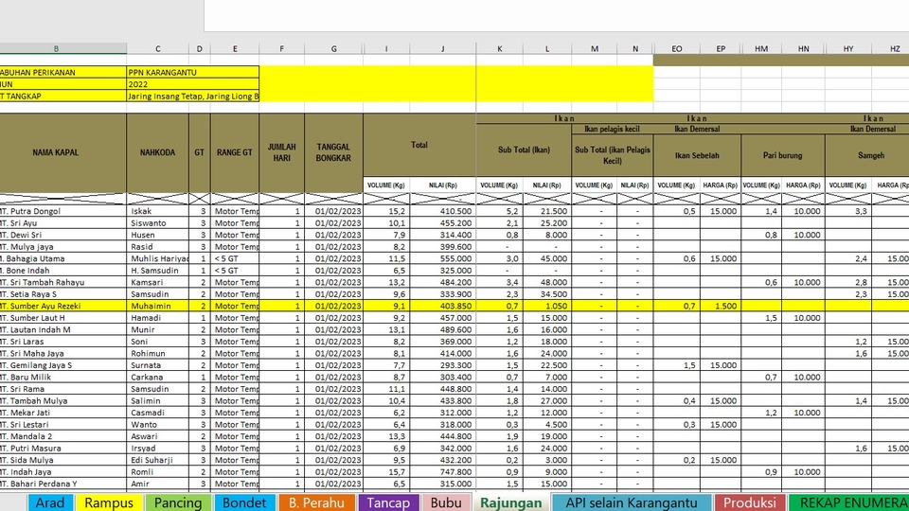Select column EP header
The width and height of the screenshot is (909, 511).
click(x=721, y=48)
